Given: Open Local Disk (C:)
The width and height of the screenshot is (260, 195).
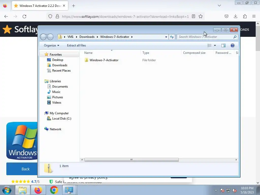Looking at the screenshot, I should click(x=62, y=119).
